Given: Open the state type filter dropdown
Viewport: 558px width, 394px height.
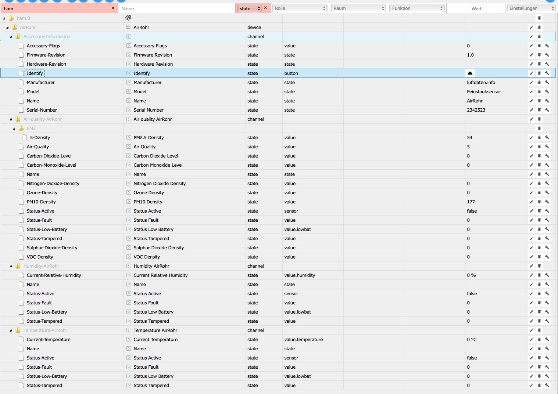Looking at the screenshot, I should tap(250, 8).
